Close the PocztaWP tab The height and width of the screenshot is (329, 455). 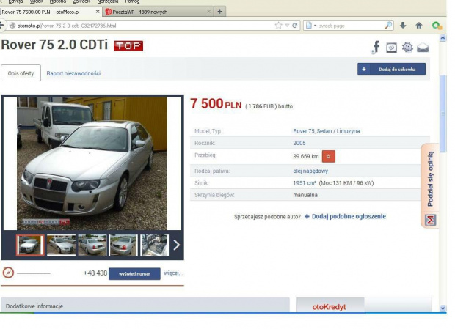click(208, 12)
